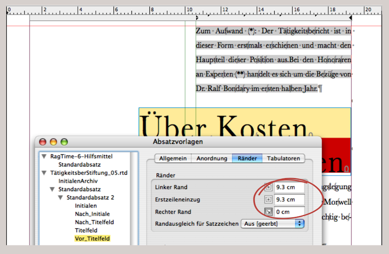Select the Vor_Titelfeld paragraph style
The height and width of the screenshot is (254, 389).
coord(92,238)
